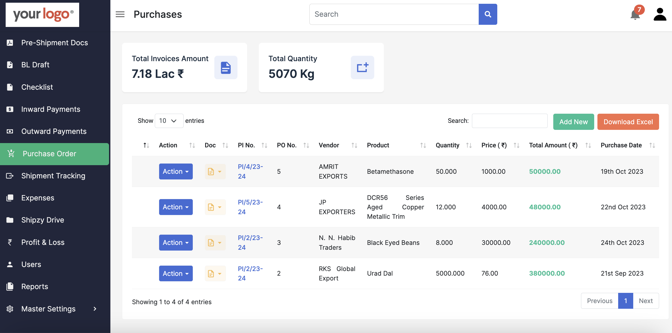Open Purchase Order menu item
This screenshot has height=333, width=672.
point(54,153)
